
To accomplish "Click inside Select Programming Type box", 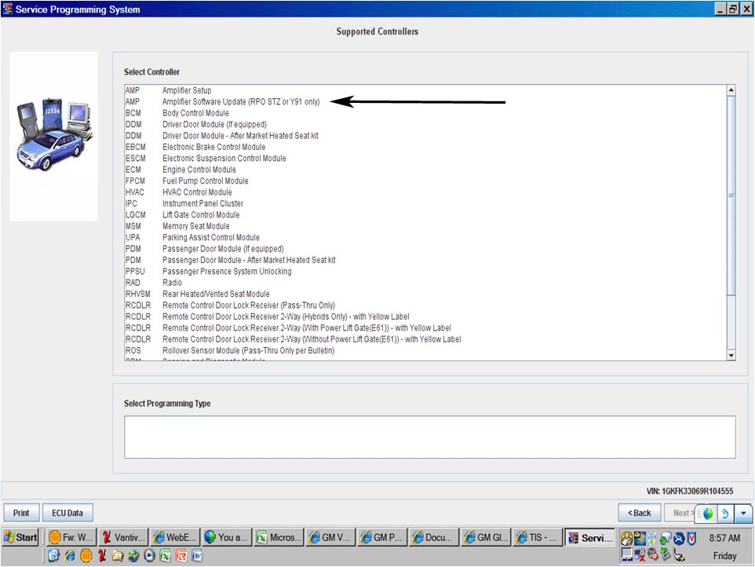I will (x=429, y=437).
